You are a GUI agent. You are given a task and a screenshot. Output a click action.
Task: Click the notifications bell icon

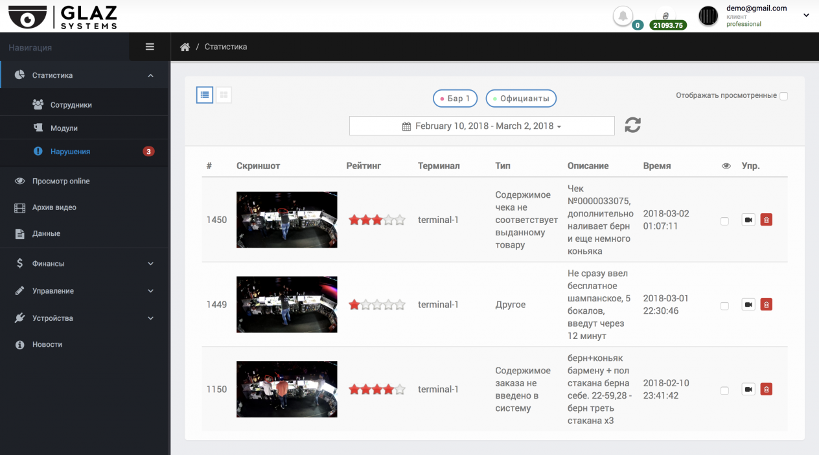coord(623,16)
